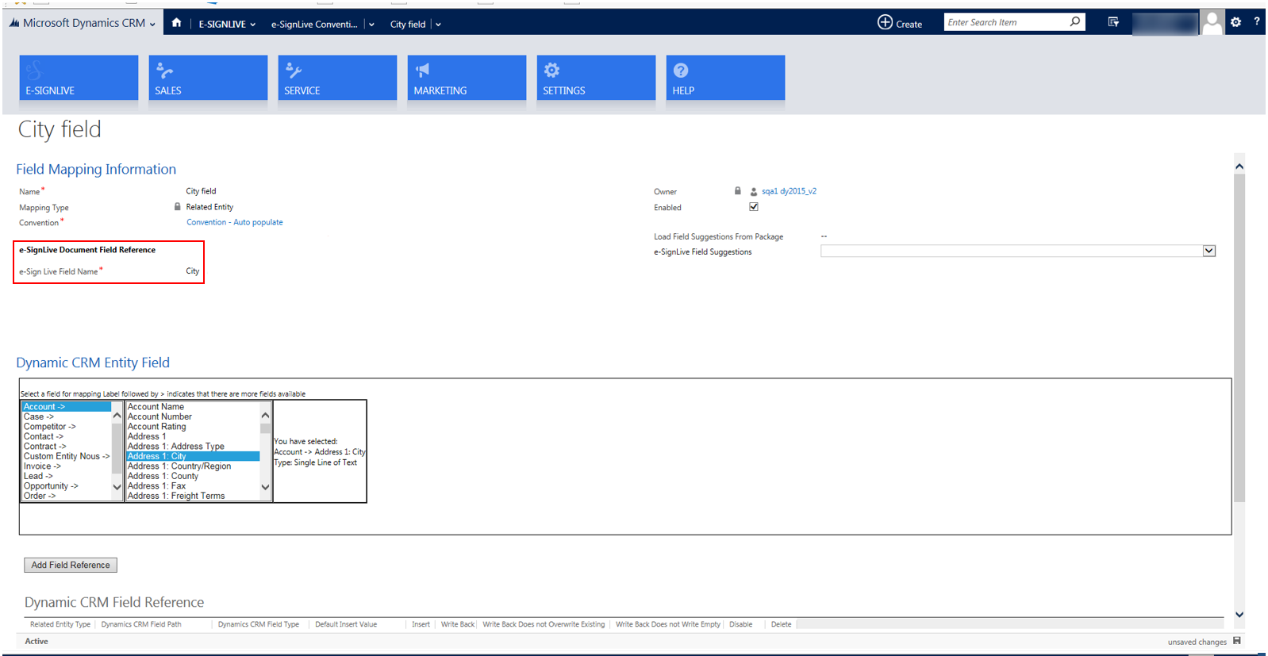Open the E-SIGNLIVE tile
Screen dimensions: 1268x656
[x=79, y=78]
